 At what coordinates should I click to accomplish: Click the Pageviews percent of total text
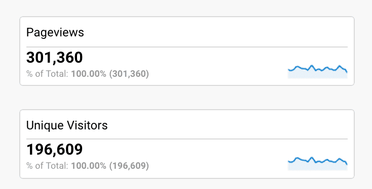(88, 74)
